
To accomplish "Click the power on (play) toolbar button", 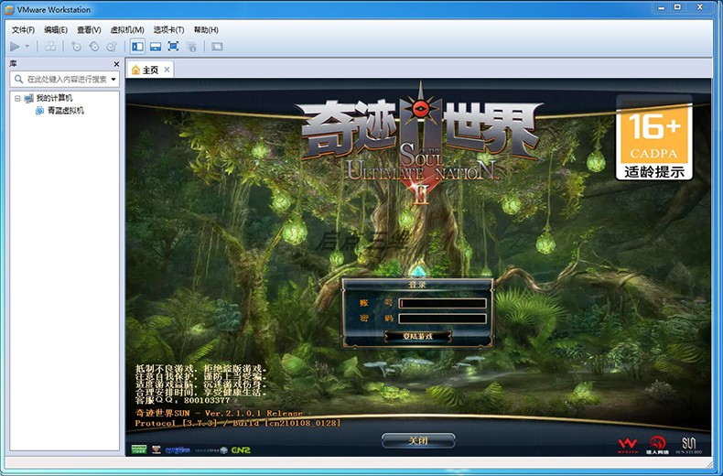I will pyautogui.click(x=15, y=46).
